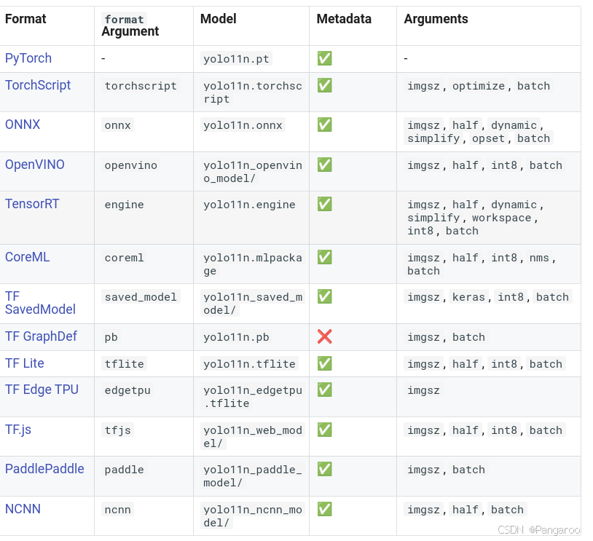The height and width of the screenshot is (541, 593).
Task: Open the PyTorch format link
Action: coord(28,58)
